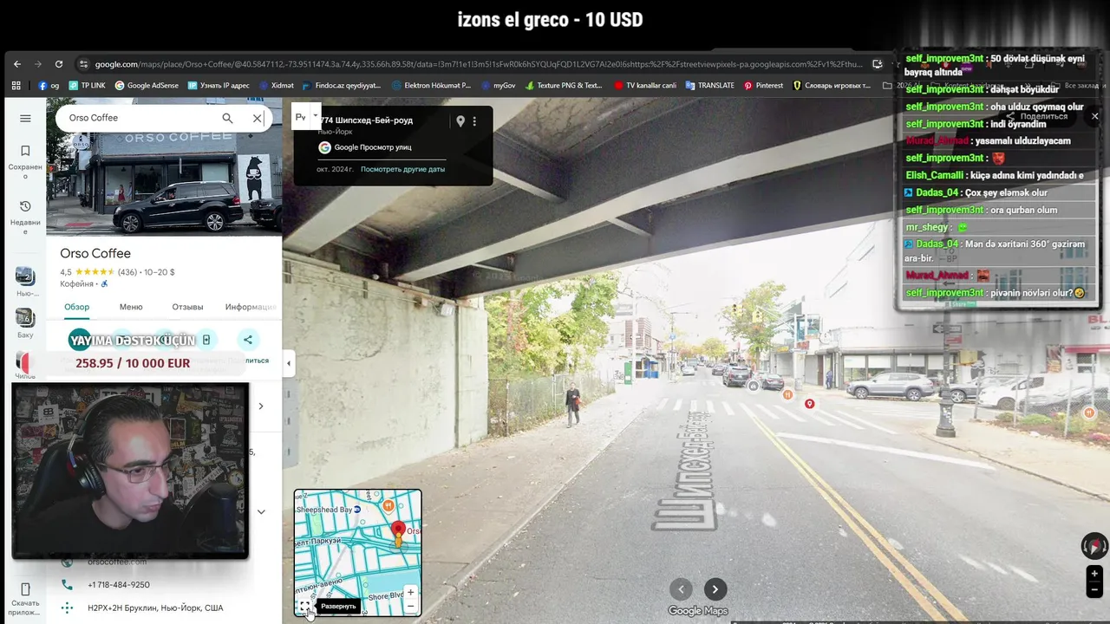This screenshot has width=1110, height=624.
Task: Open the TP LINK bookmark
Action: click(x=87, y=86)
